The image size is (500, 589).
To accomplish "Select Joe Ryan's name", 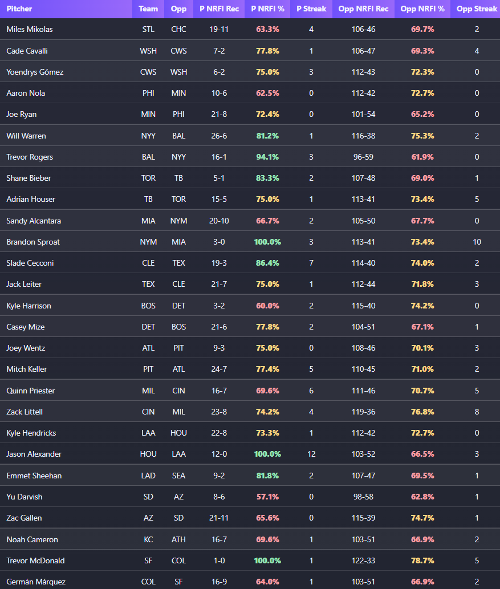I will pyautogui.click(x=22, y=114).
